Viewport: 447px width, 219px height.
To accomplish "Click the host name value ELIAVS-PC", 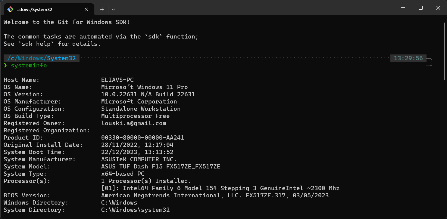I will [x=117, y=80].
